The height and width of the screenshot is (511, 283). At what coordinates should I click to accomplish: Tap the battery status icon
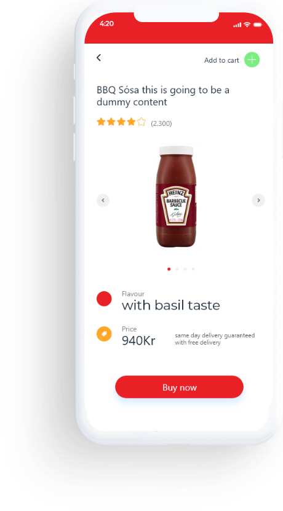[258, 25]
